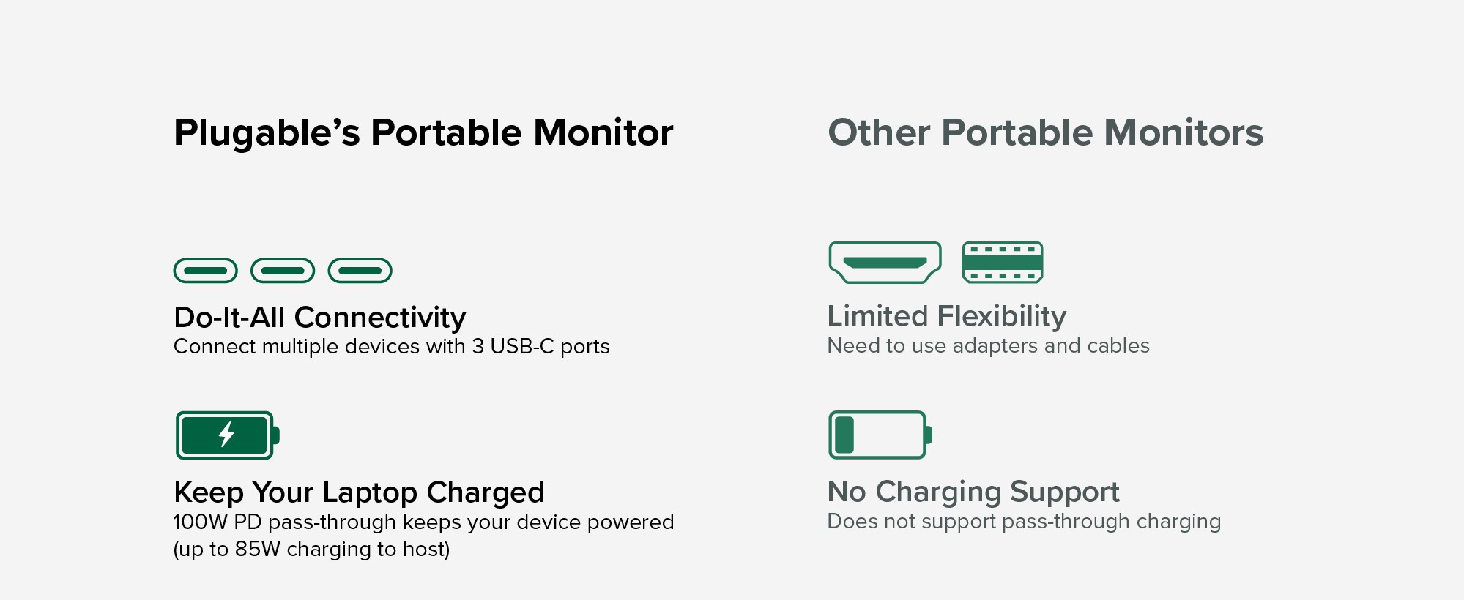Click the "Plugable's Portable Monitor" heading
This screenshot has width=1464, height=600.
tap(423, 133)
